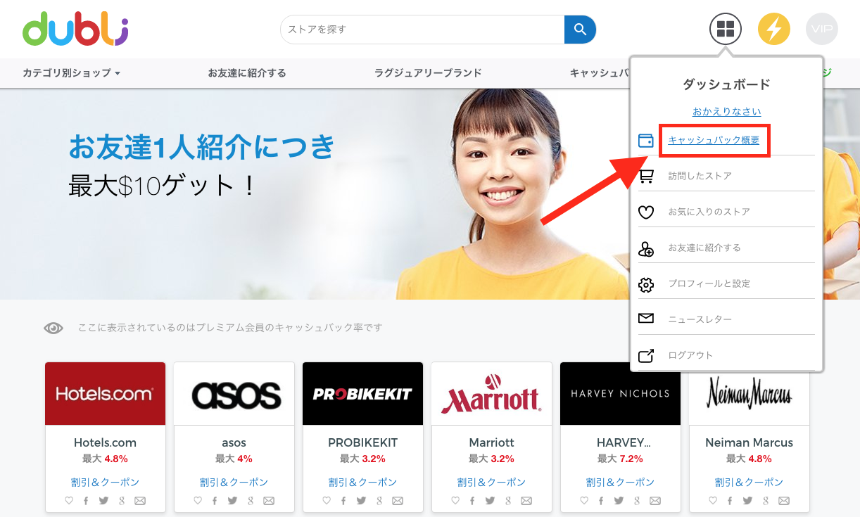Focus the ストアを探す search field

coord(422,30)
